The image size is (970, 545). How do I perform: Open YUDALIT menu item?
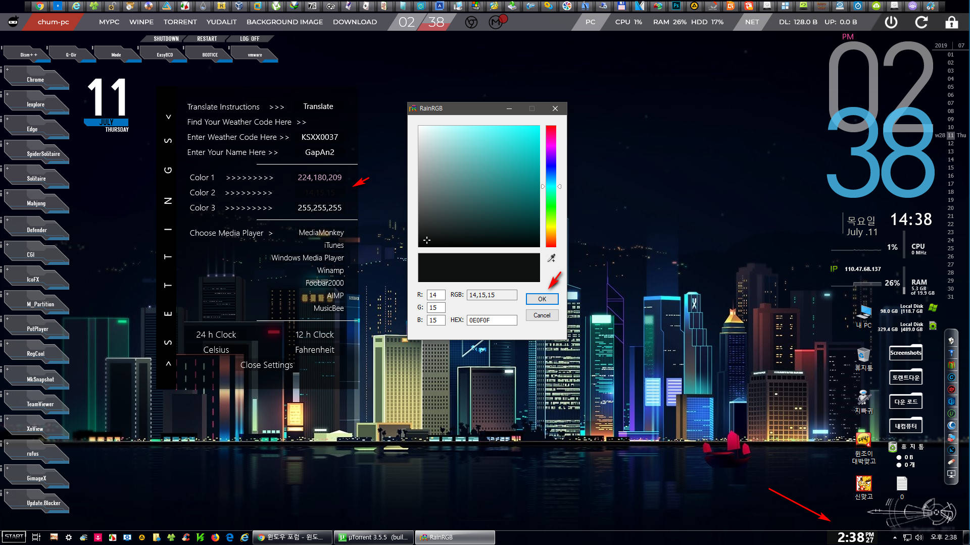click(x=221, y=22)
